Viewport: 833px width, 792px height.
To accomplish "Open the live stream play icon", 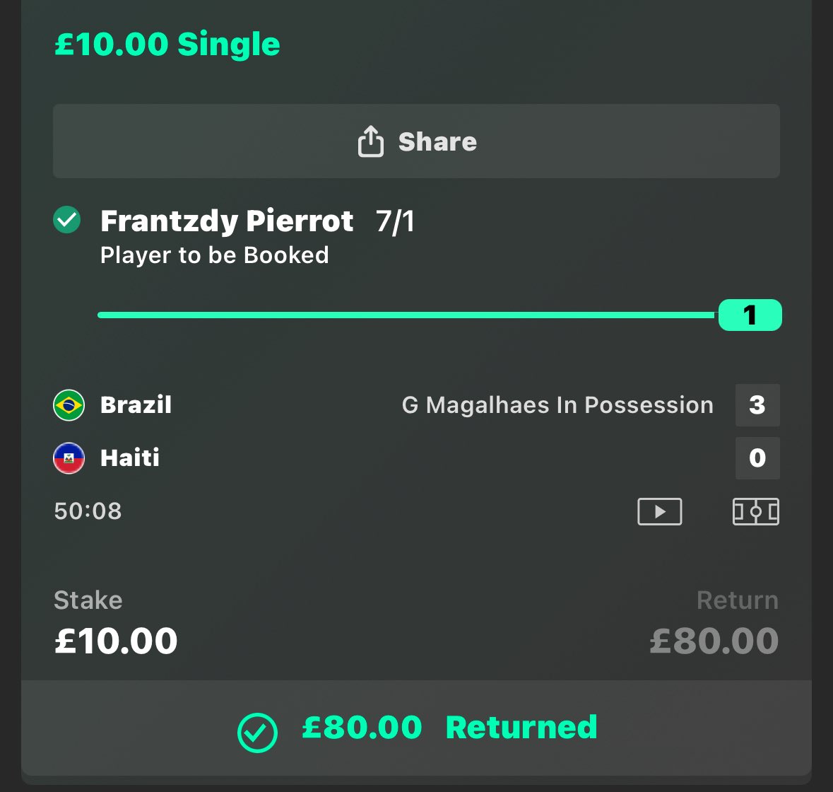I will tap(659, 511).
